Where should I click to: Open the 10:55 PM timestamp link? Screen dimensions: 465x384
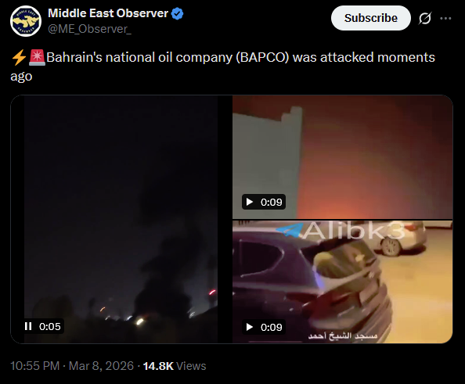pyautogui.click(x=35, y=366)
